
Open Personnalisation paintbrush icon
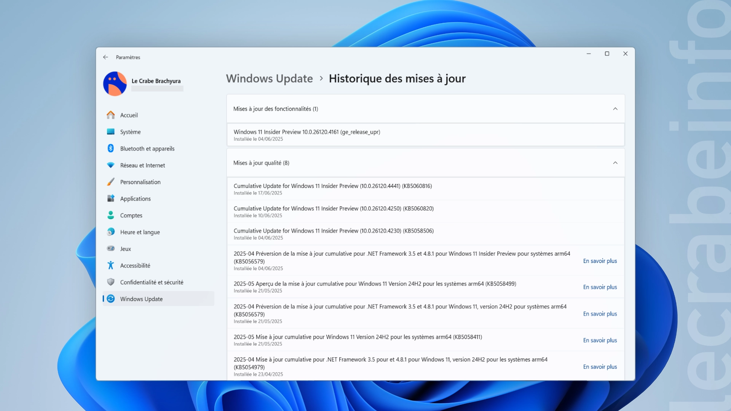(x=110, y=182)
